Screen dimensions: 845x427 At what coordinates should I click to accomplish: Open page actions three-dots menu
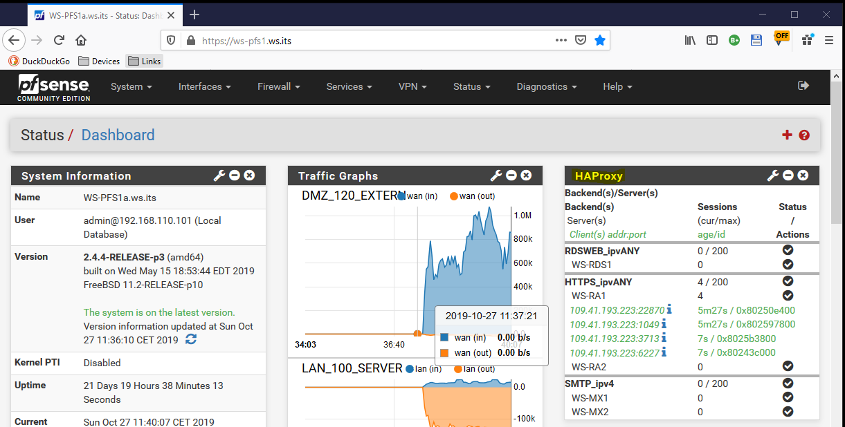(x=561, y=41)
